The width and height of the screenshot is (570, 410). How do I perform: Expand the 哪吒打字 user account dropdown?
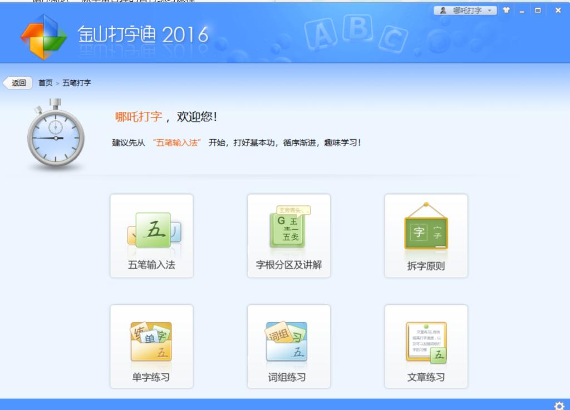(x=490, y=11)
